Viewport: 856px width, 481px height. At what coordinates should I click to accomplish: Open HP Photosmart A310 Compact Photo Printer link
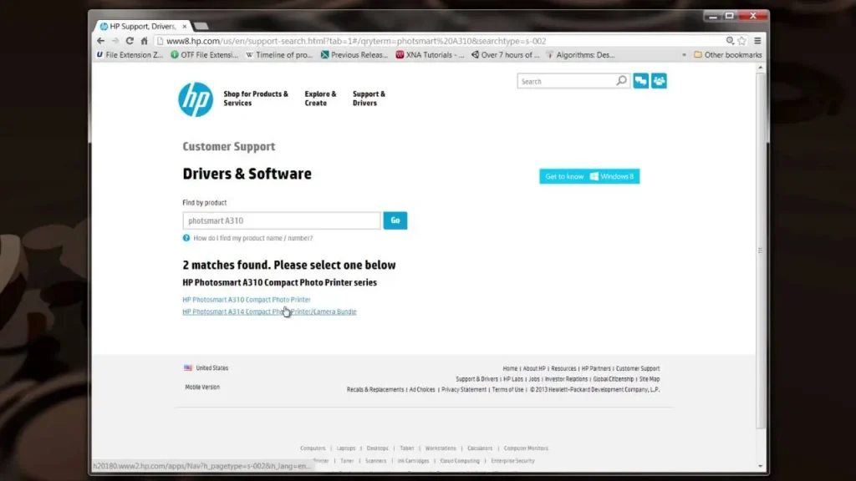click(247, 299)
